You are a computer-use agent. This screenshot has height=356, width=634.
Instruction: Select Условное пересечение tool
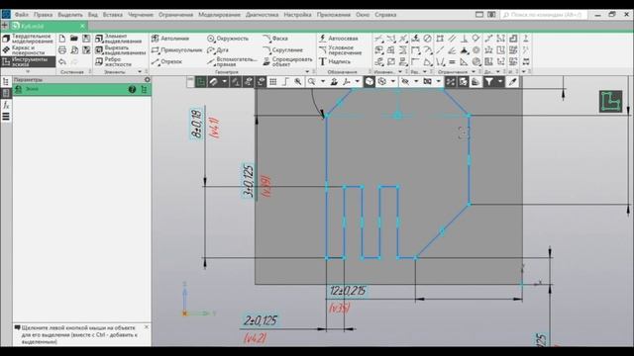point(340,50)
